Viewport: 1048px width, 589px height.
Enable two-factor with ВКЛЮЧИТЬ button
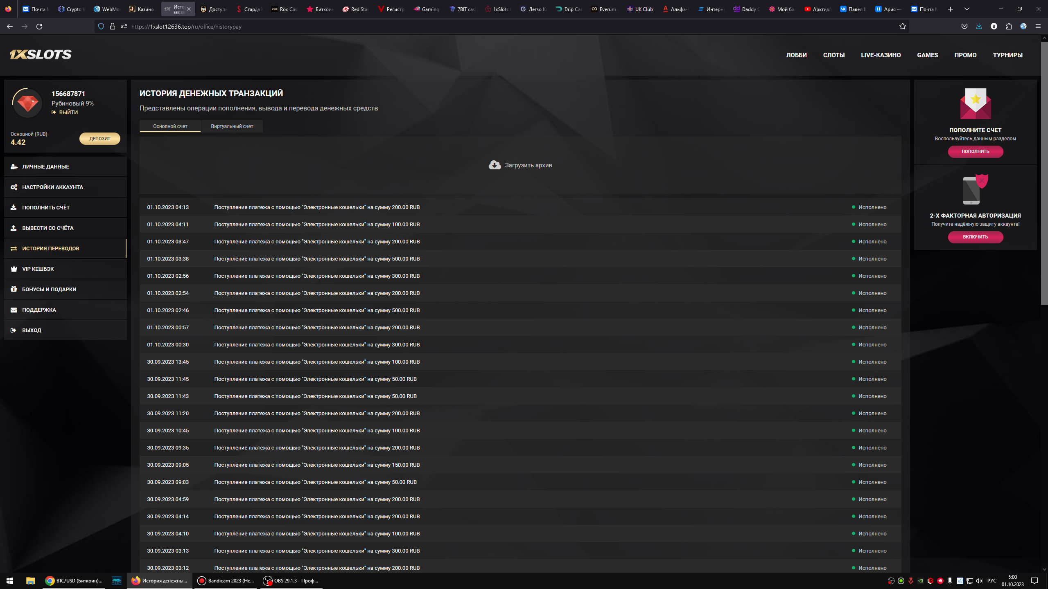tap(975, 237)
